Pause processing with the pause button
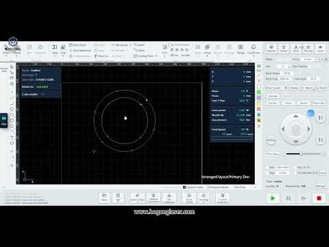This screenshot has height=247, width=329. click(x=289, y=198)
